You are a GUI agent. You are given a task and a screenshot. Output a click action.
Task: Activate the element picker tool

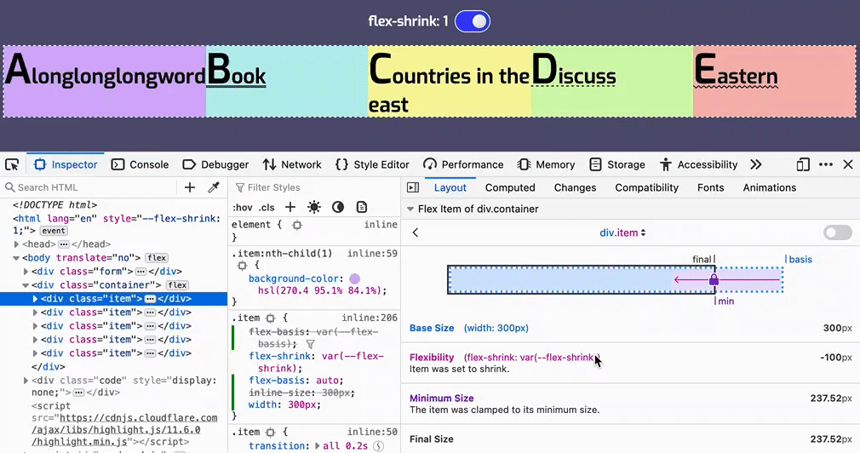[12, 164]
